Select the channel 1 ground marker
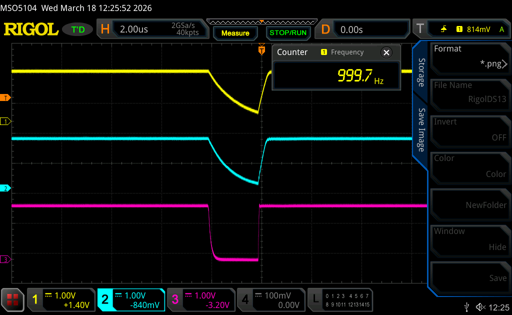Viewport: 512px width, 315px height. tap(6, 121)
